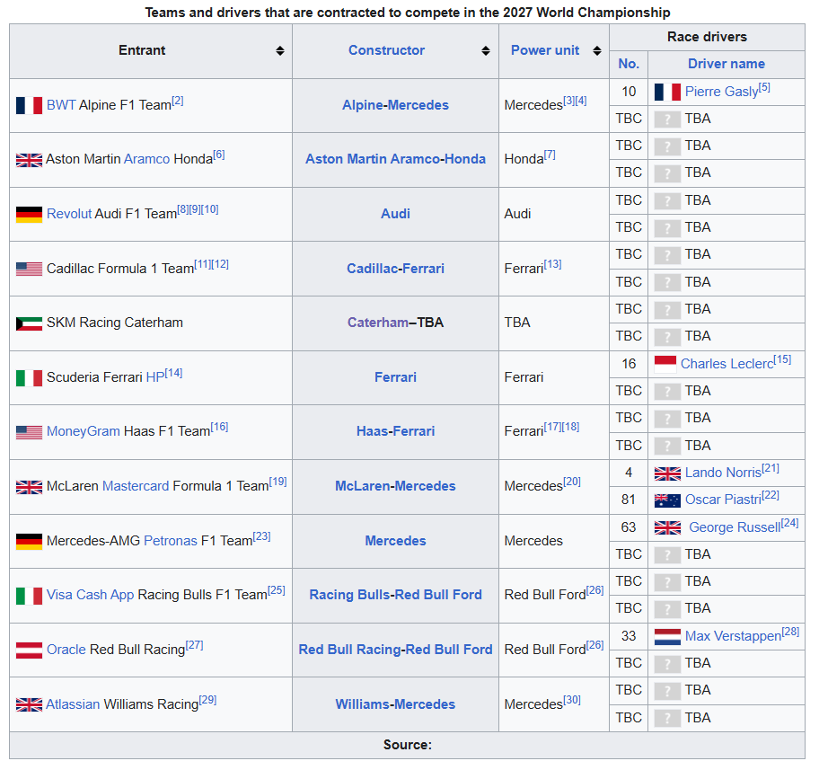Open Williams-Mercedes constructor link
This screenshot has width=819, height=761.
click(395, 704)
